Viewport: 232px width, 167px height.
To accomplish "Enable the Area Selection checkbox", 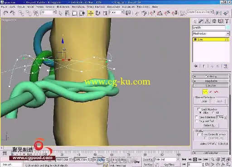I will 197,117.
